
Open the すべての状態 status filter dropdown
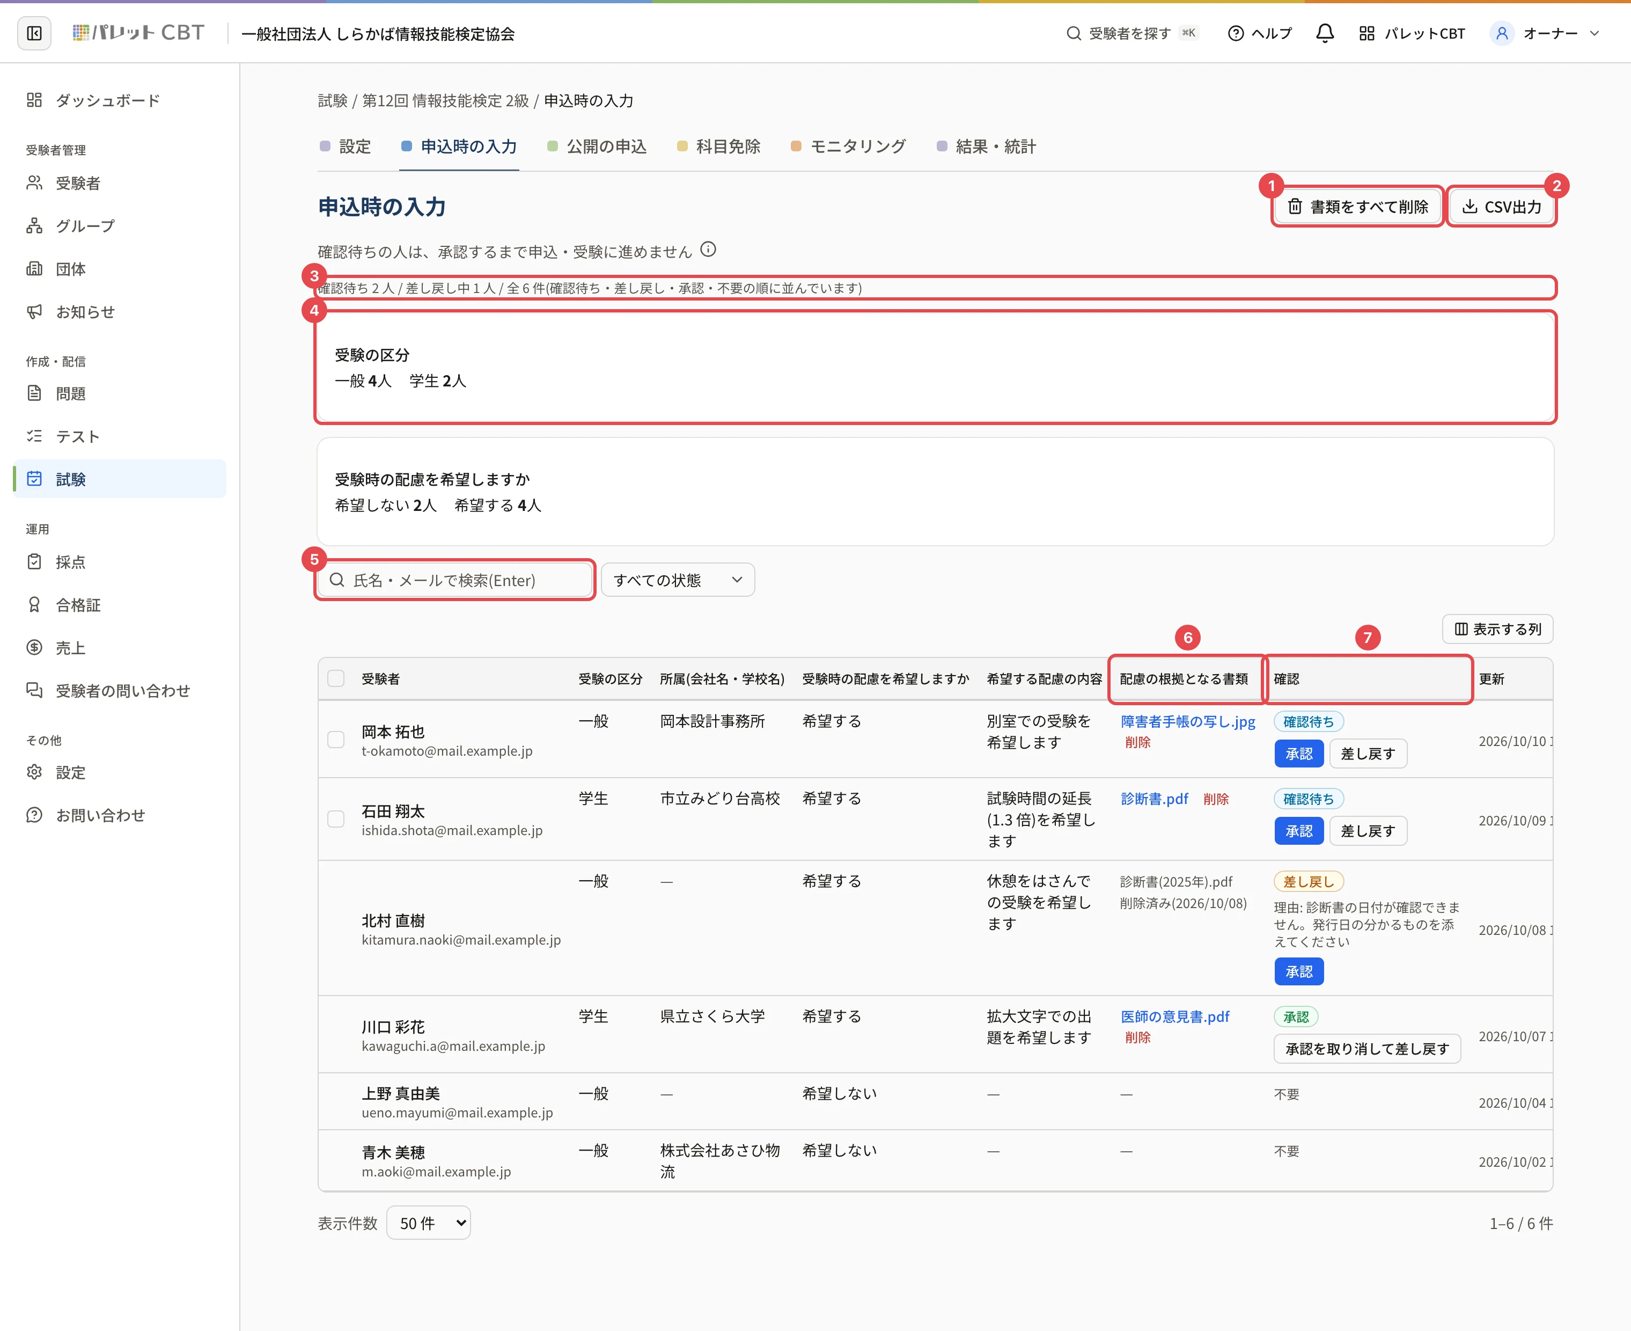tap(678, 580)
